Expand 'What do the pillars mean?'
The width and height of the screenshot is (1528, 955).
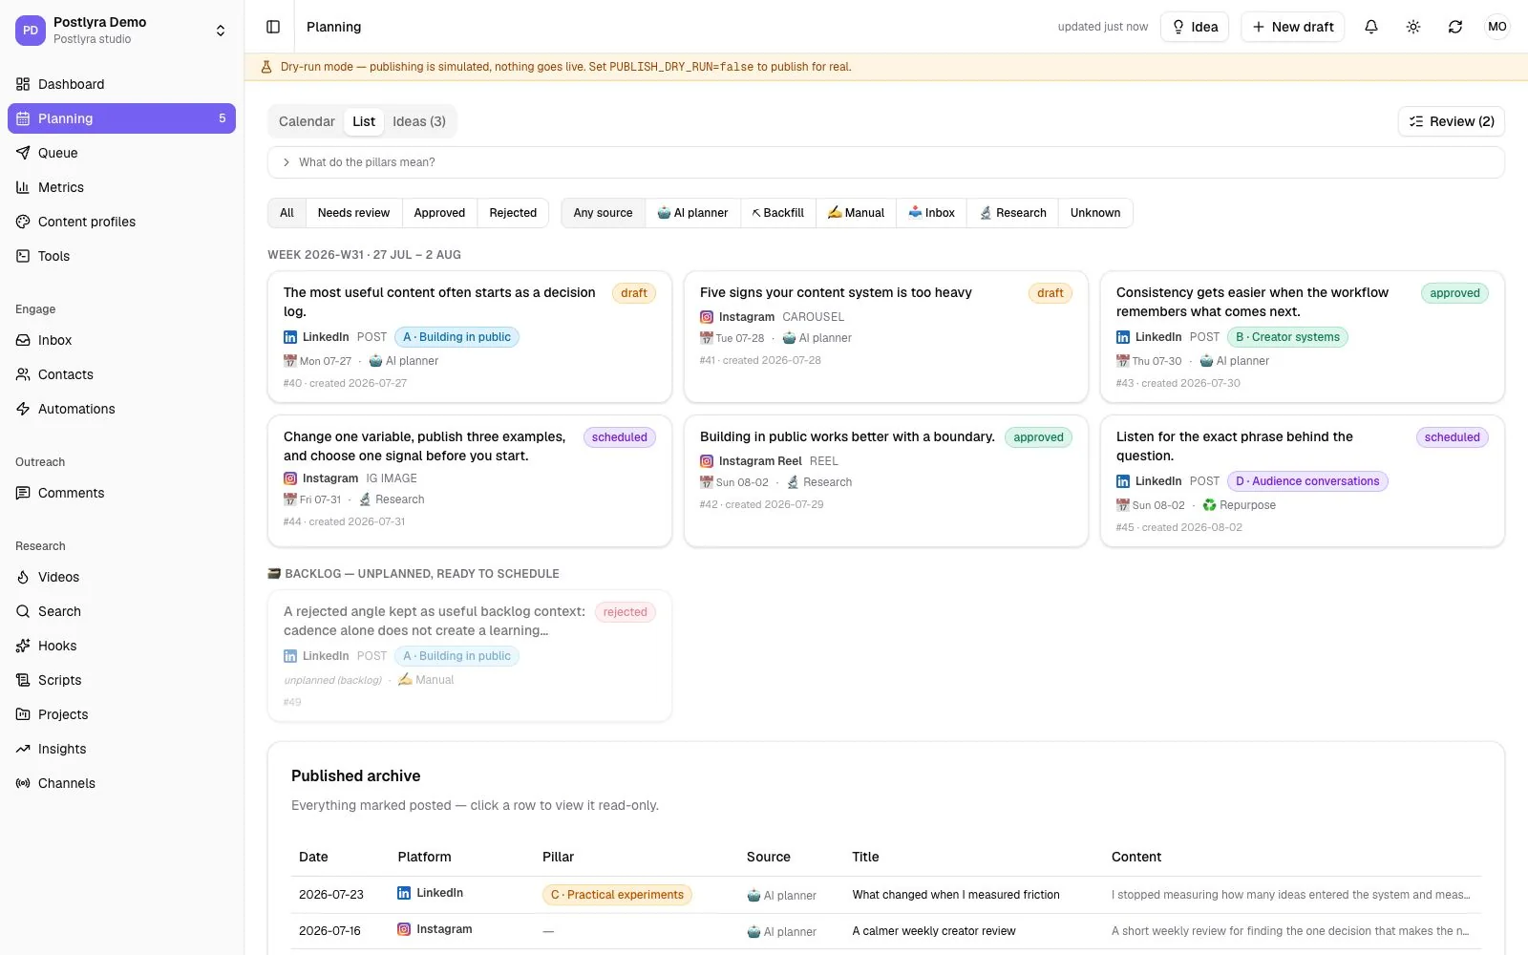[x=886, y=162]
